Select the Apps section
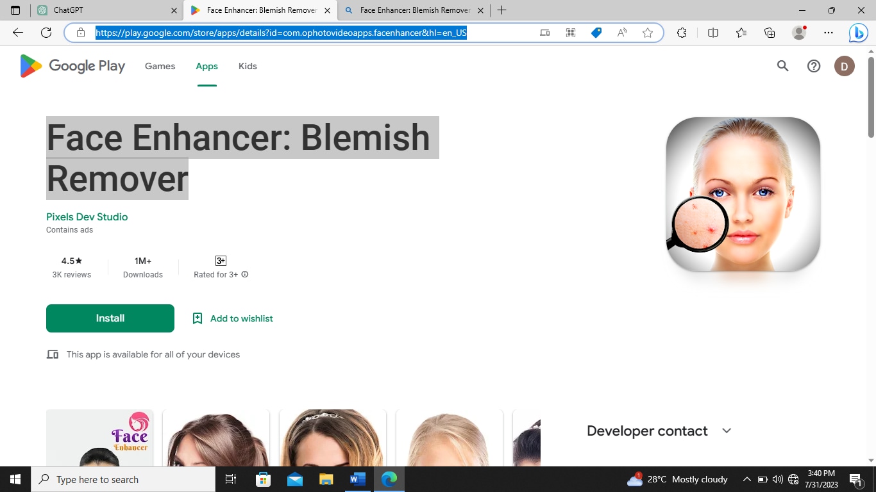This screenshot has height=492, width=876. (206, 66)
